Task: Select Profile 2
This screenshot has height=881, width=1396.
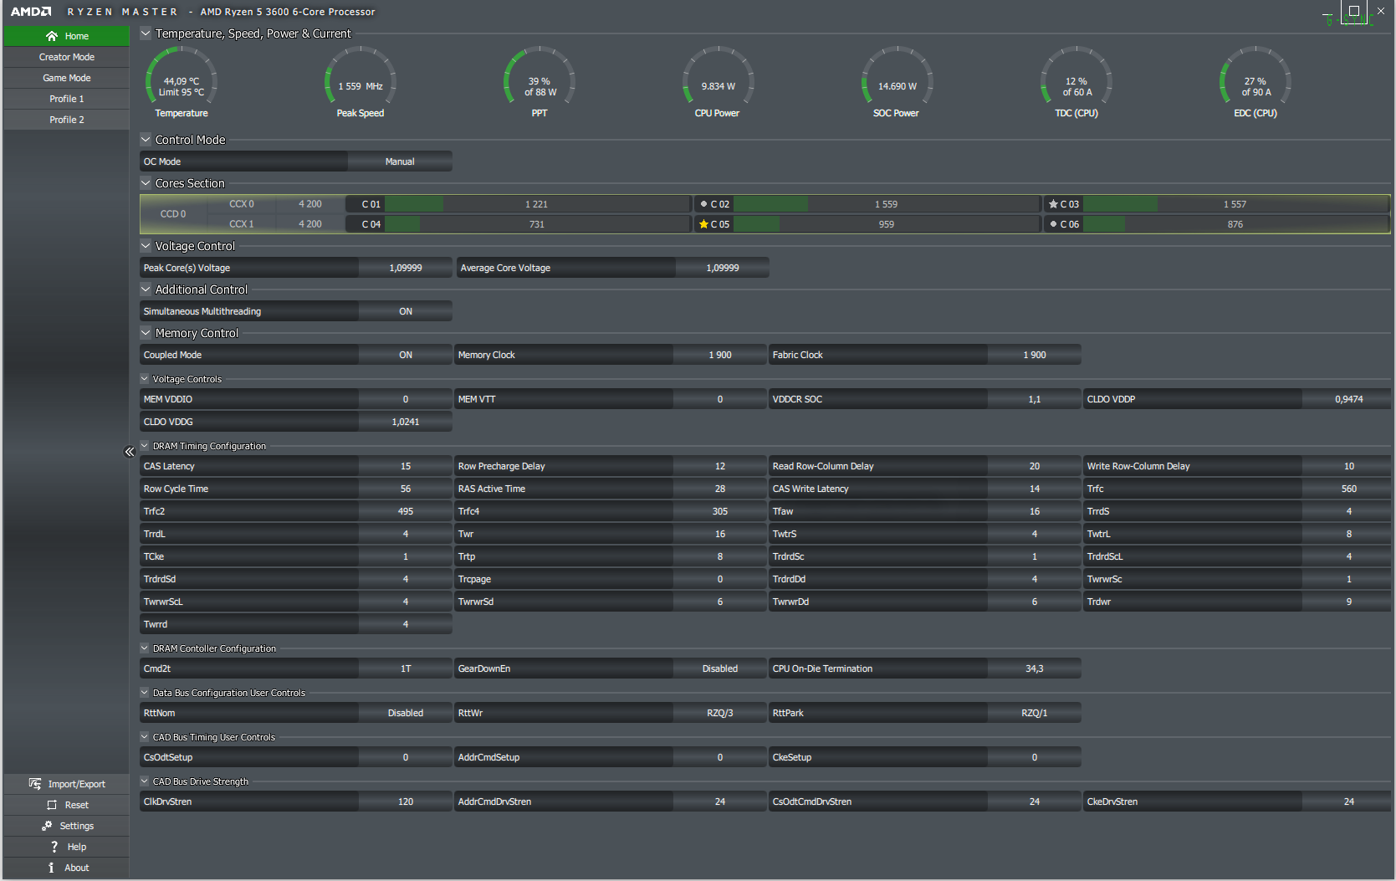Action: point(67,120)
